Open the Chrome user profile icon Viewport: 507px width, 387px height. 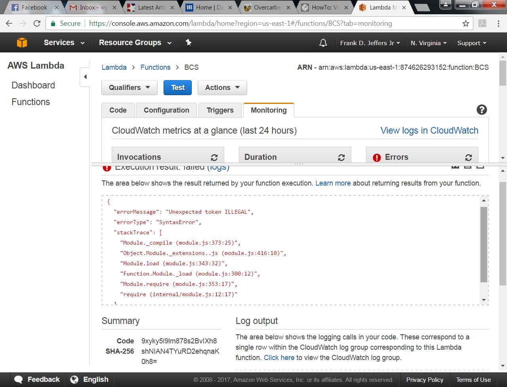pyautogui.click(x=446, y=4)
